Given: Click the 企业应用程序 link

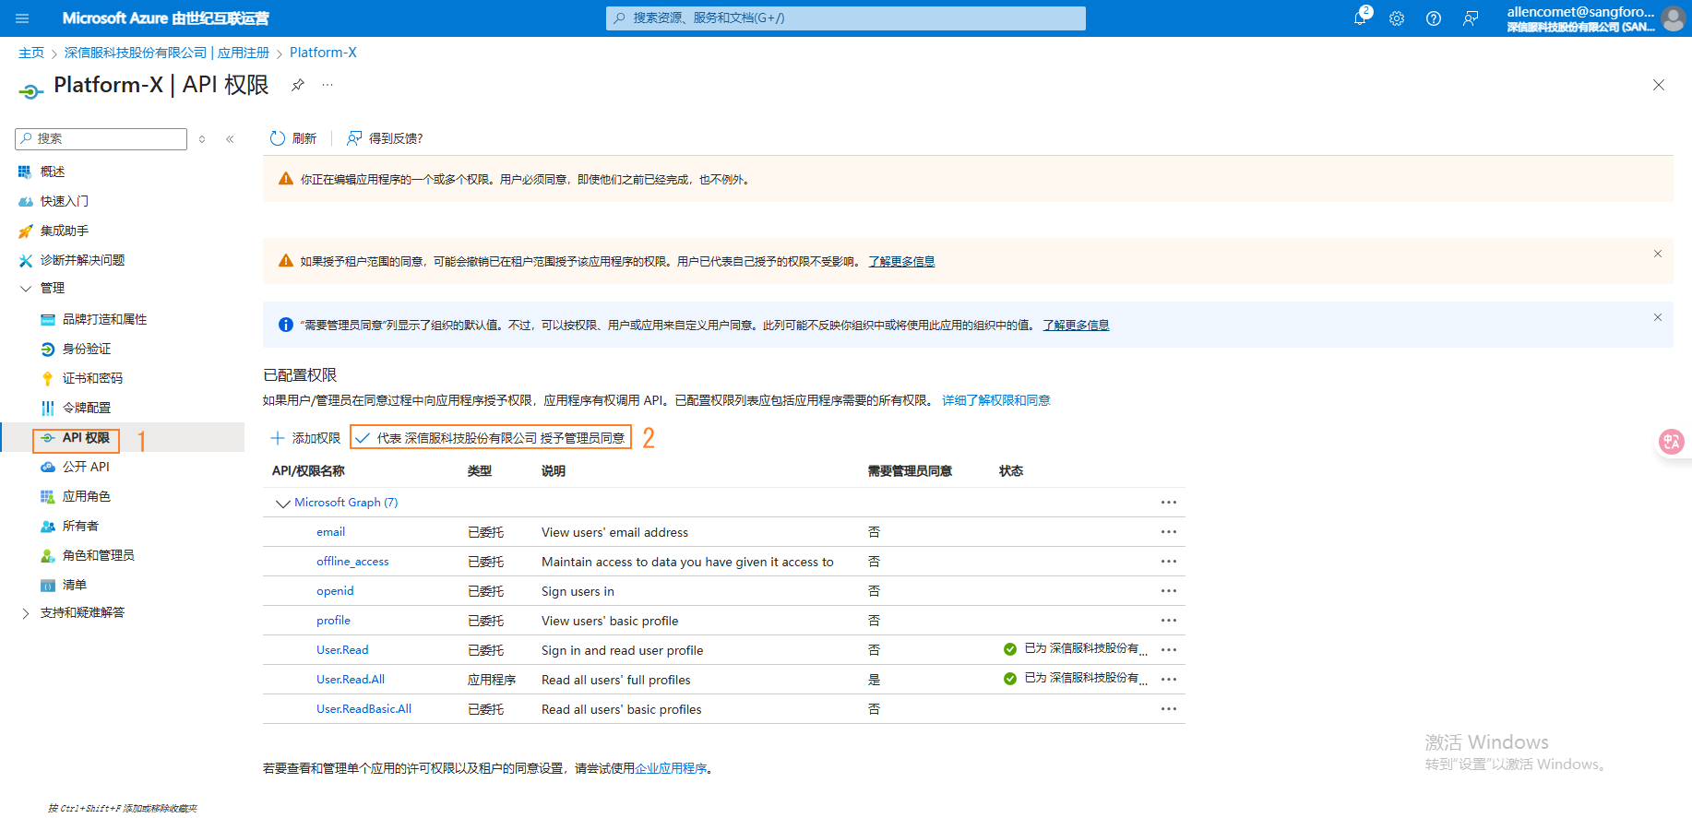Looking at the screenshot, I should [671, 768].
